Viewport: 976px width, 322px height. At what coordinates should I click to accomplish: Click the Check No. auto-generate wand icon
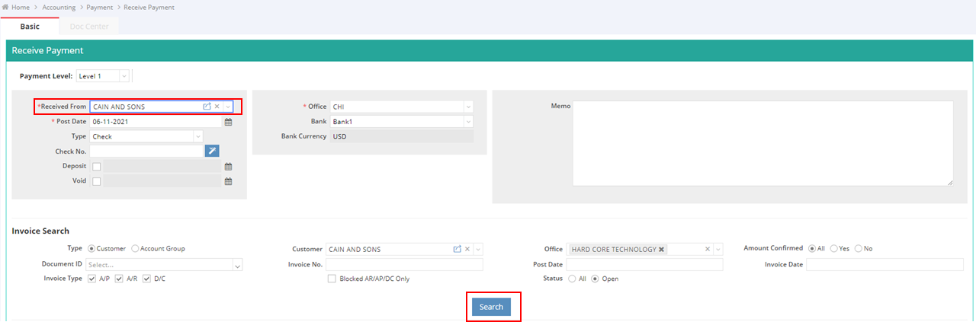click(212, 151)
